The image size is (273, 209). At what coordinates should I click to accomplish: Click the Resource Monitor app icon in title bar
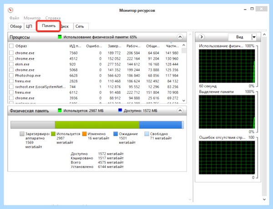[10, 10]
